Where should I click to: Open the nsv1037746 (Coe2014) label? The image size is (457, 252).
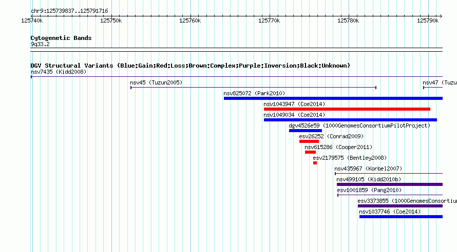(x=390, y=212)
